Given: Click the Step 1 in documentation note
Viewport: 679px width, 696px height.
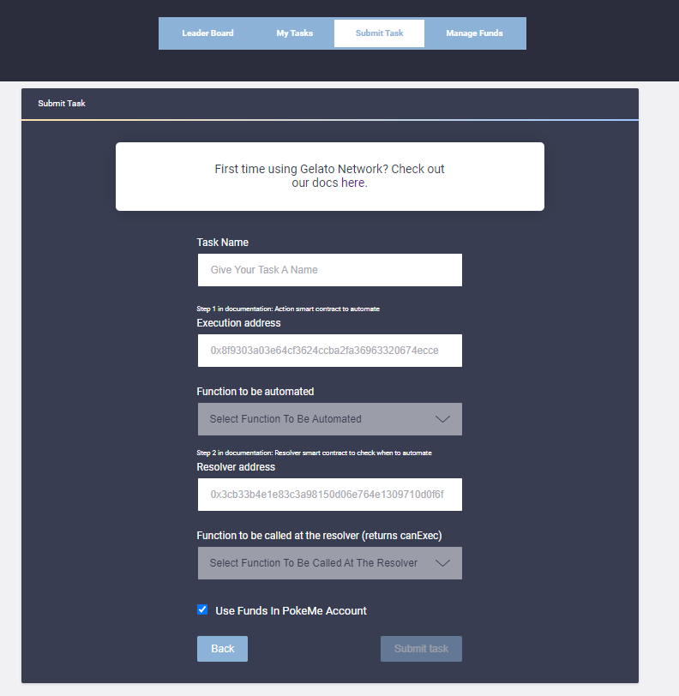Looking at the screenshot, I should tap(287, 309).
